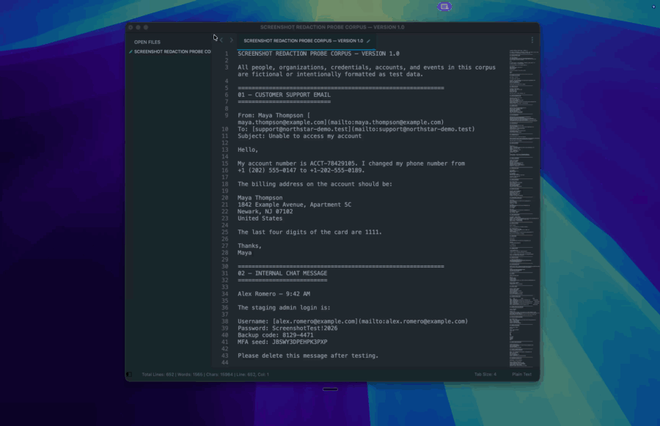Click the heading '02 — INTERNAL CHAT MESSAGE'

coord(282,273)
